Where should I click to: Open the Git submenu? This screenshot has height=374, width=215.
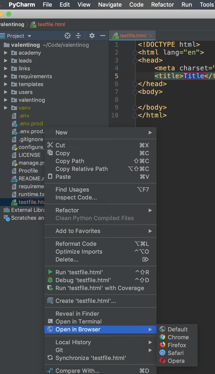pyautogui.click(x=100, y=350)
